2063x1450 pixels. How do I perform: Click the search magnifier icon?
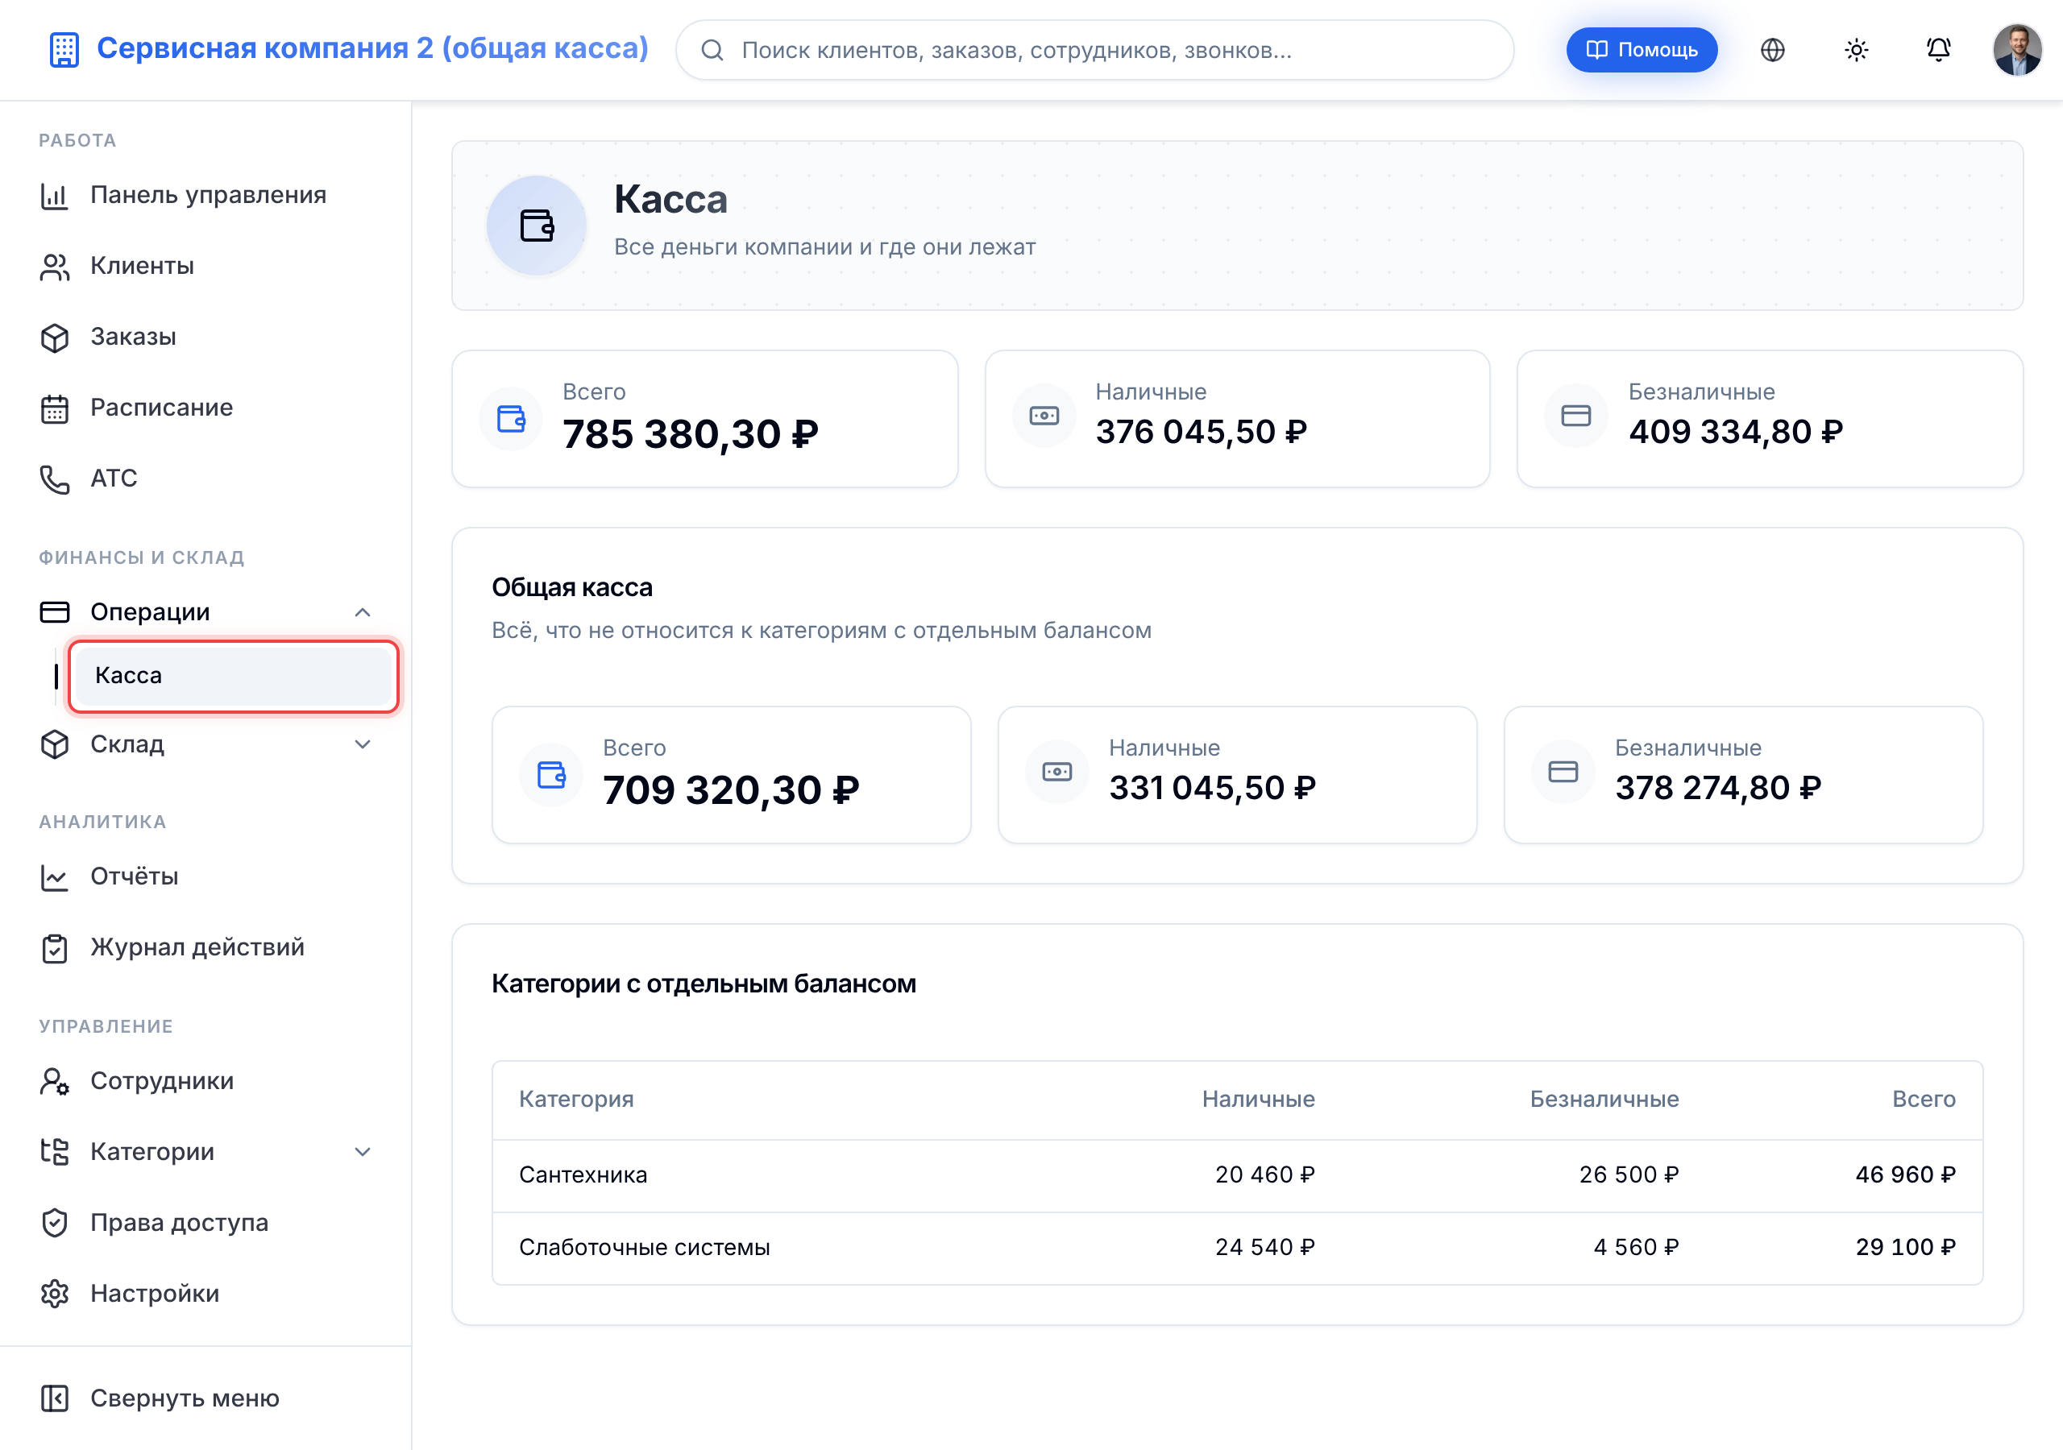pos(712,50)
